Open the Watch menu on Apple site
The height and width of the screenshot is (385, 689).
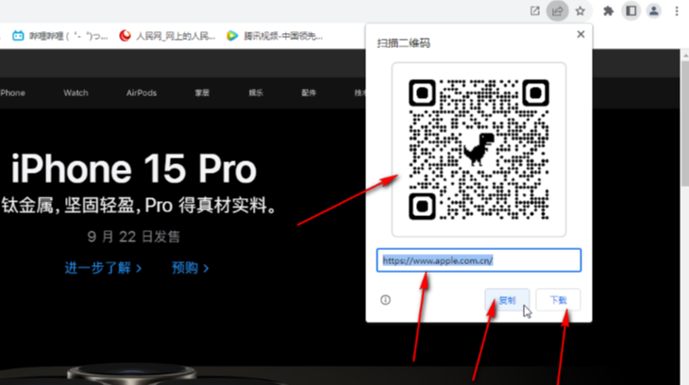coord(76,92)
